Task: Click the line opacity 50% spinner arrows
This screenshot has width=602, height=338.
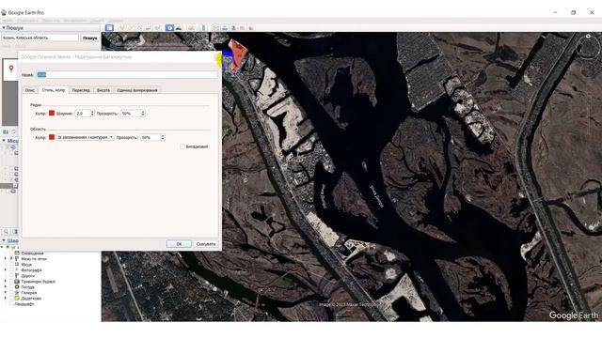Action: [x=143, y=113]
